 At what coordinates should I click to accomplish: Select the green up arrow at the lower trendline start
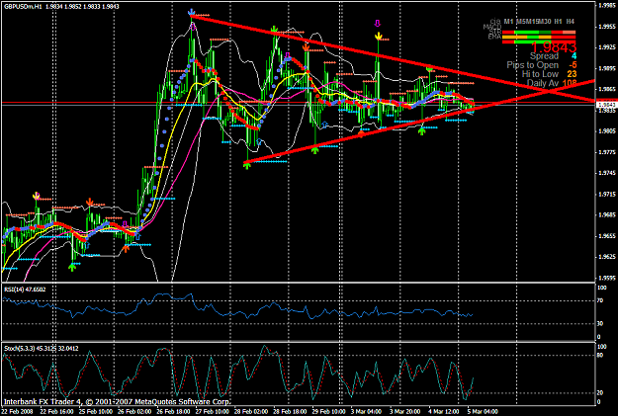(247, 166)
